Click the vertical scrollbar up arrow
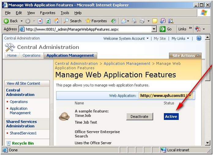 coord(207,37)
